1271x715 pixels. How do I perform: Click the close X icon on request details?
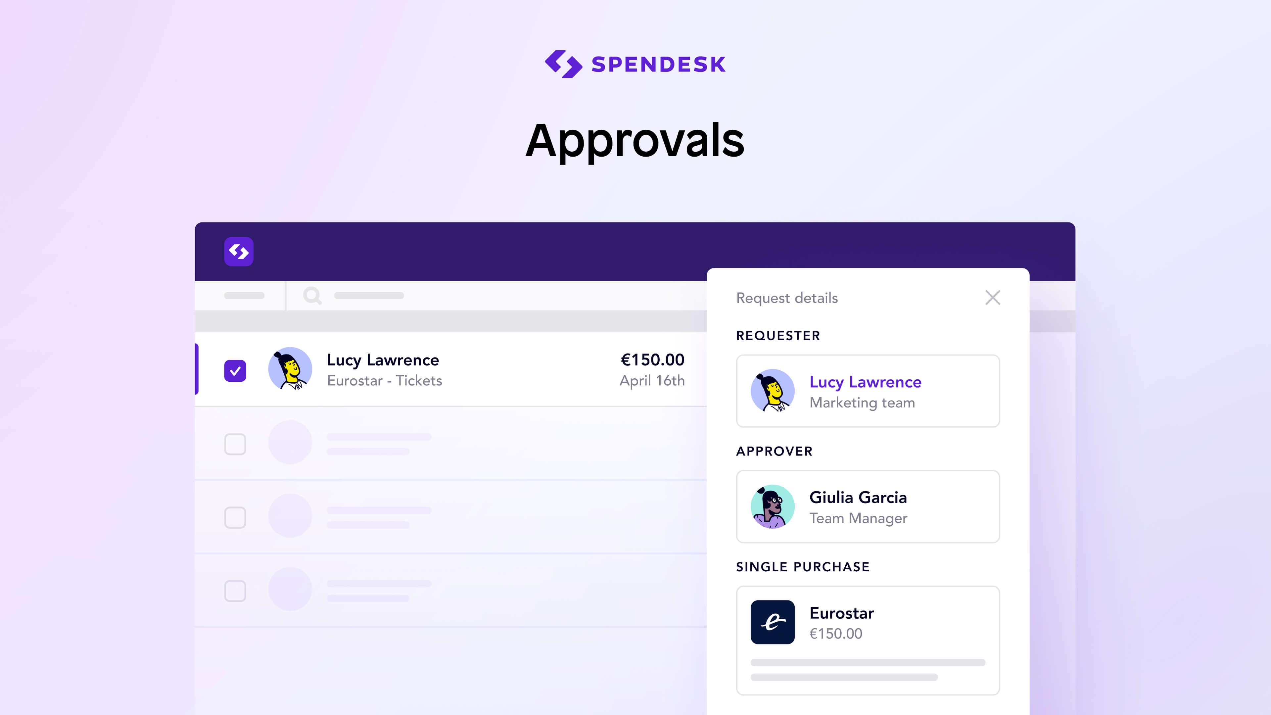(x=993, y=297)
